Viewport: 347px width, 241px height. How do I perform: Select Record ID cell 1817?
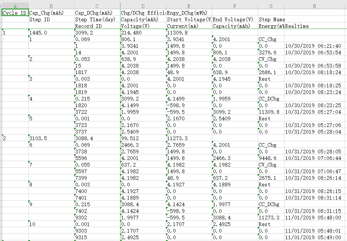click(97, 72)
